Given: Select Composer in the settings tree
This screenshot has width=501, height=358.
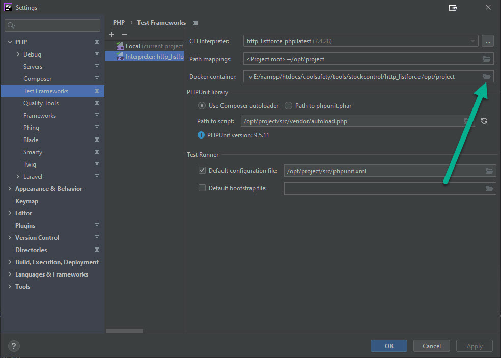Looking at the screenshot, I should [x=37, y=79].
